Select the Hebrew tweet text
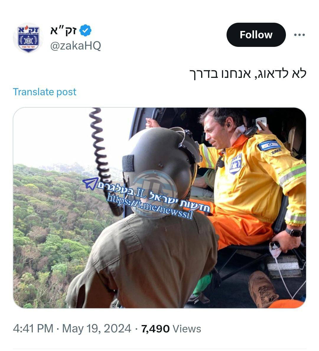 coord(248,73)
